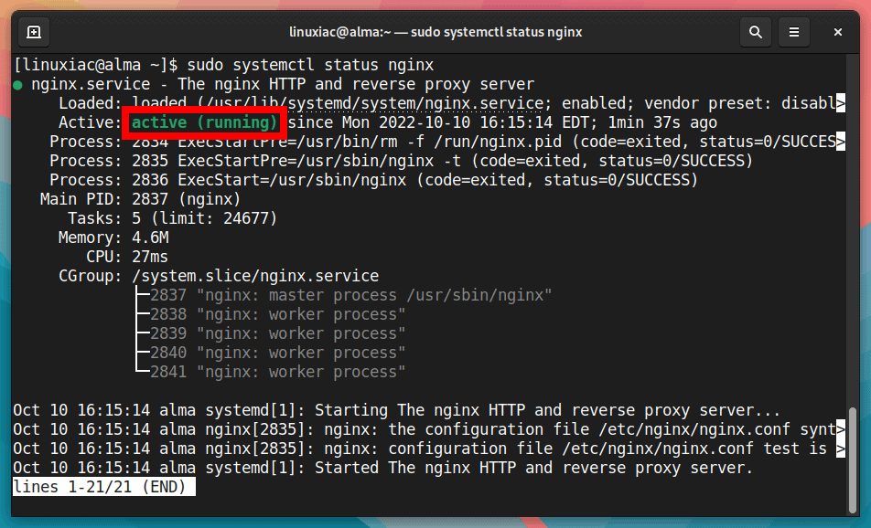Click the truncation marker on Process 2834 line
871x528 pixels.
(x=841, y=142)
